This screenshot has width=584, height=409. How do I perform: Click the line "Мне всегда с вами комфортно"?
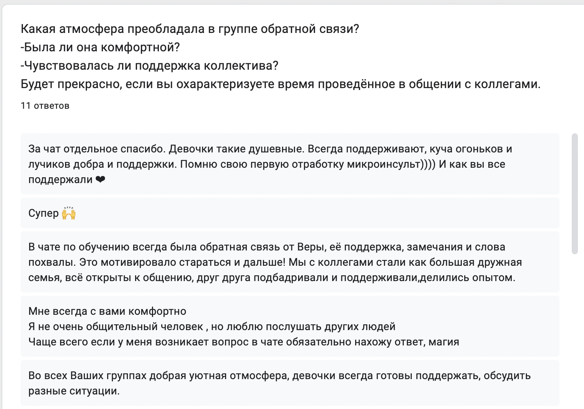pyautogui.click(x=107, y=311)
